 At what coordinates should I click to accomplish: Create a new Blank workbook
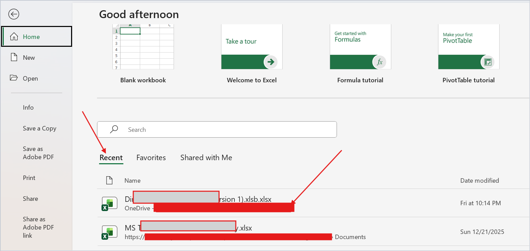(x=143, y=47)
